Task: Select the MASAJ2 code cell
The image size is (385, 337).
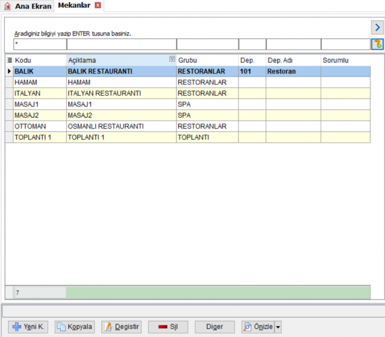Action: 40,115
